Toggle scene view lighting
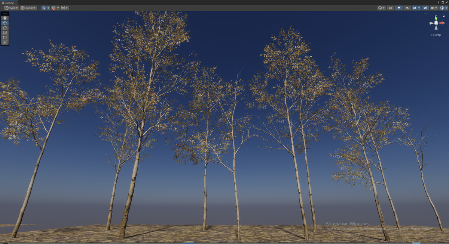The height and width of the screenshot is (244, 449). pyautogui.click(x=399, y=8)
